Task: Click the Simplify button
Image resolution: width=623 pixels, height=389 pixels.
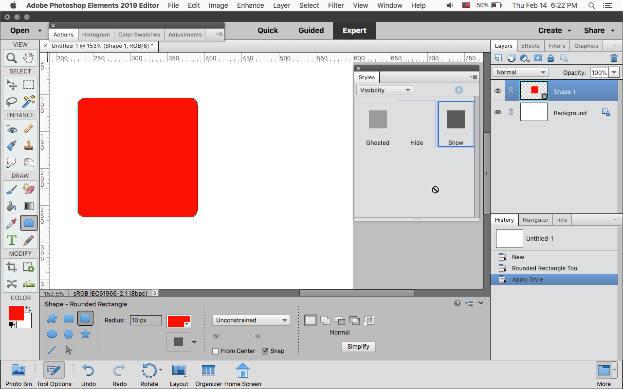Action: tap(358, 347)
